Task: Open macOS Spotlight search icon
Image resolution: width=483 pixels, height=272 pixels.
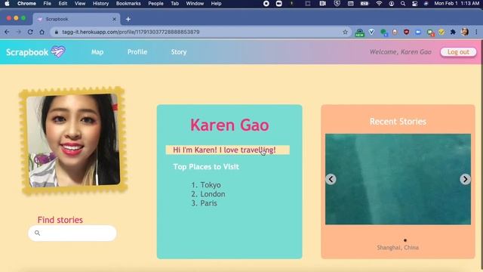Action: pos(403,4)
